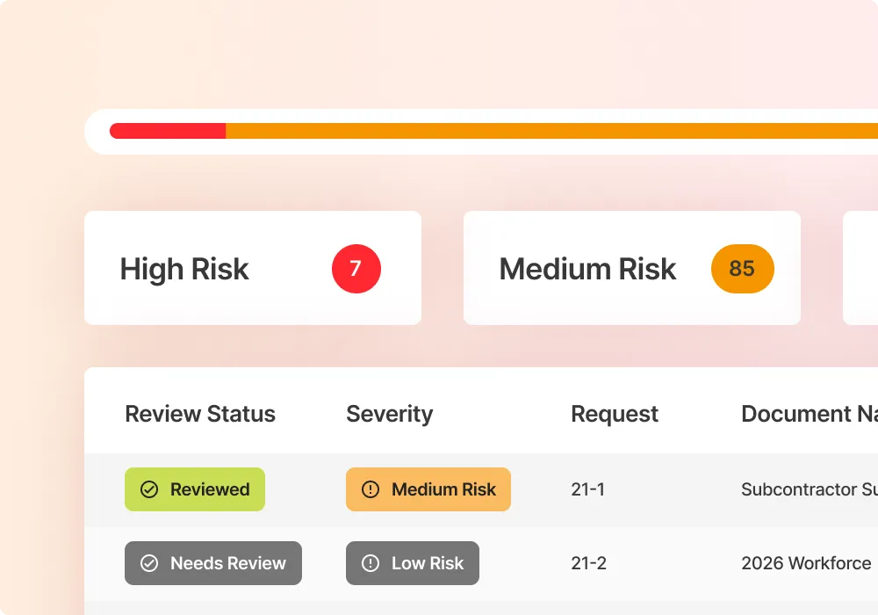This screenshot has height=615, width=878.
Task: Click the exclamation icon in Low Risk badge
Action: point(371,563)
